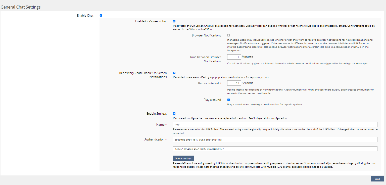Screen dimensions: 386x185
Task: Save the chat settings
Action: [x=377, y=179]
